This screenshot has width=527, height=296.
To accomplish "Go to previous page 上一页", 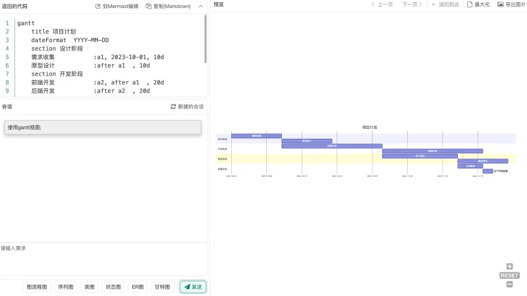I will pos(382,5).
